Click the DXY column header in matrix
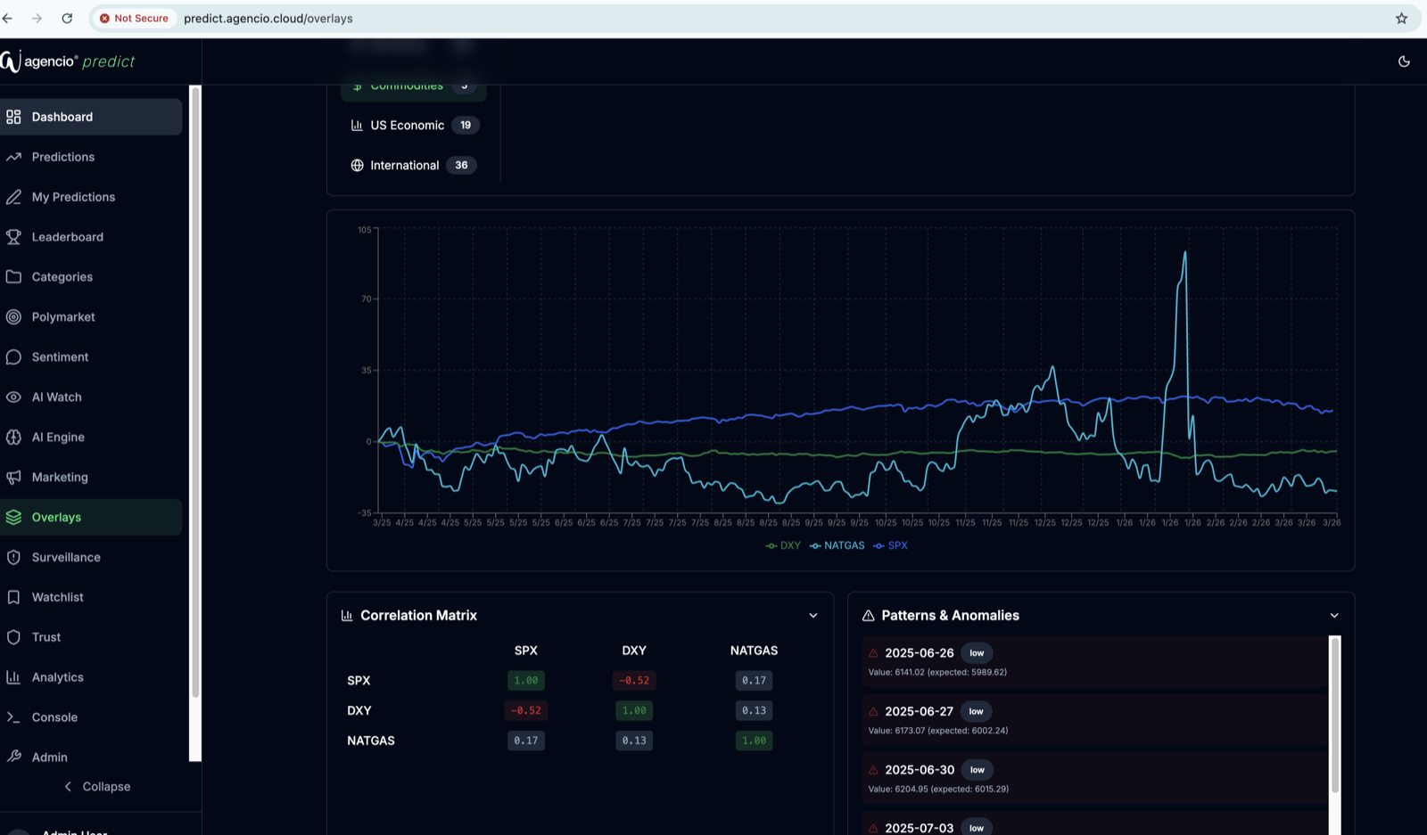Screen dimensions: 1427x835 click(634, 651)
